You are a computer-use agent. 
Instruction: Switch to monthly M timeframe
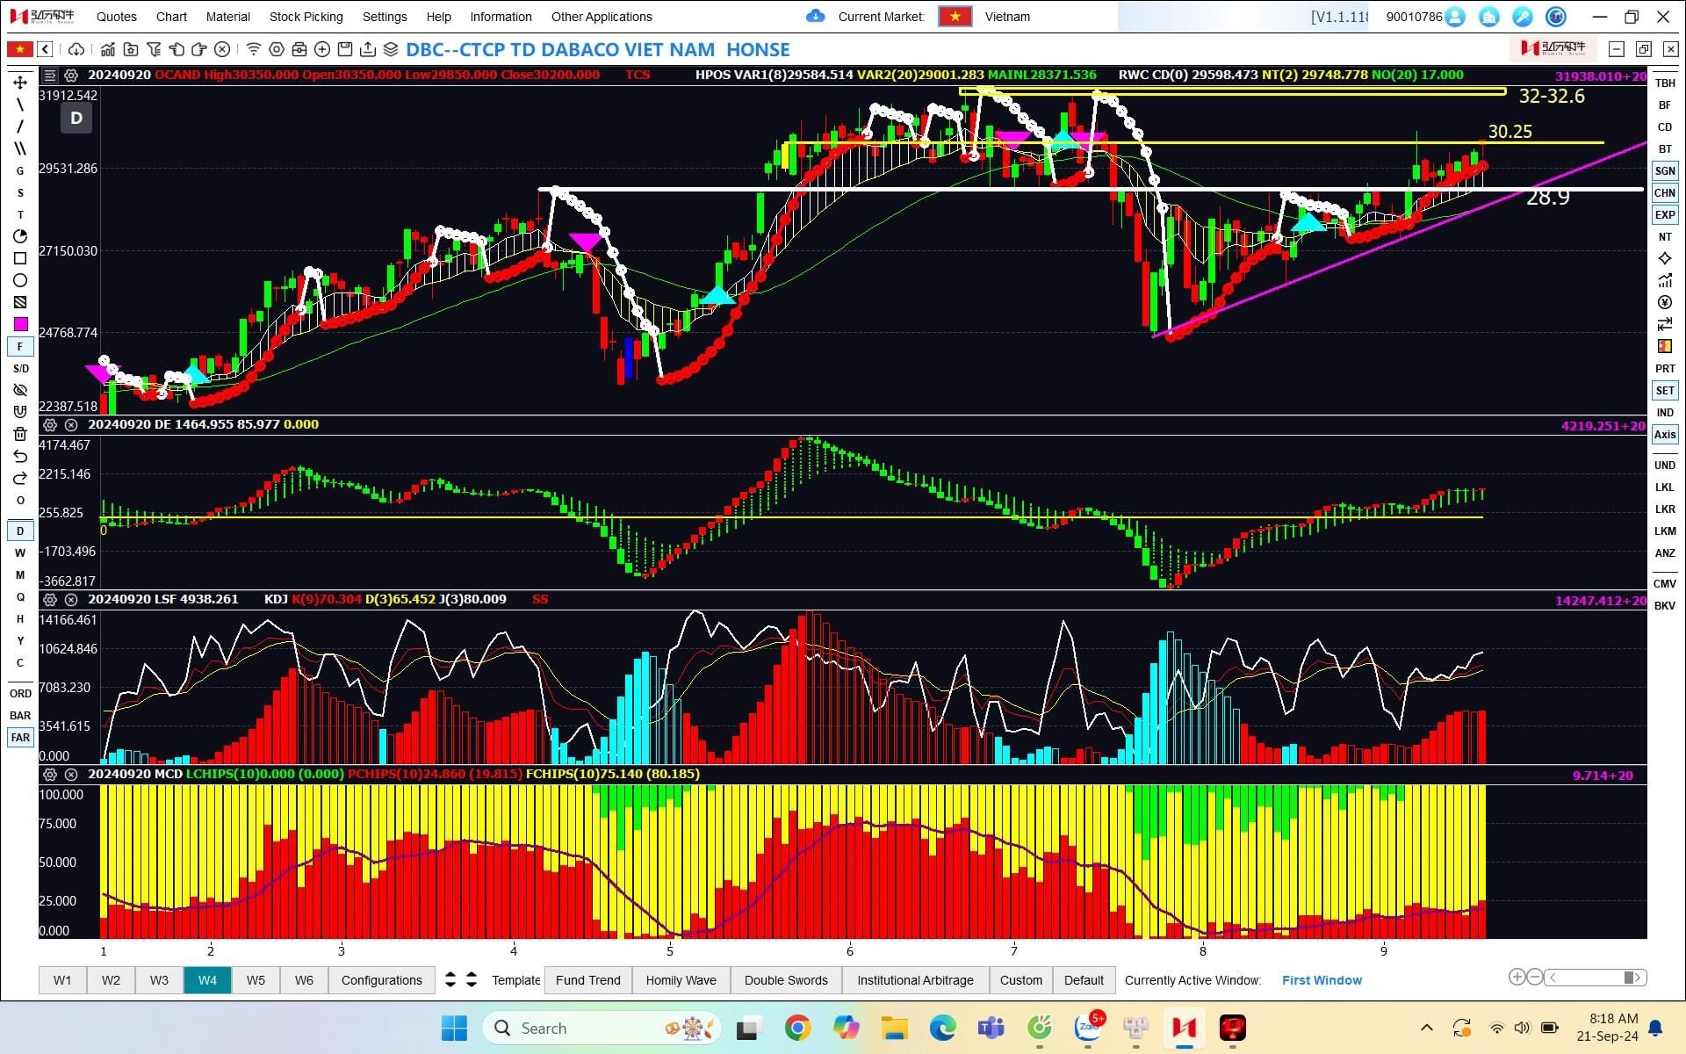click(20, 574)
